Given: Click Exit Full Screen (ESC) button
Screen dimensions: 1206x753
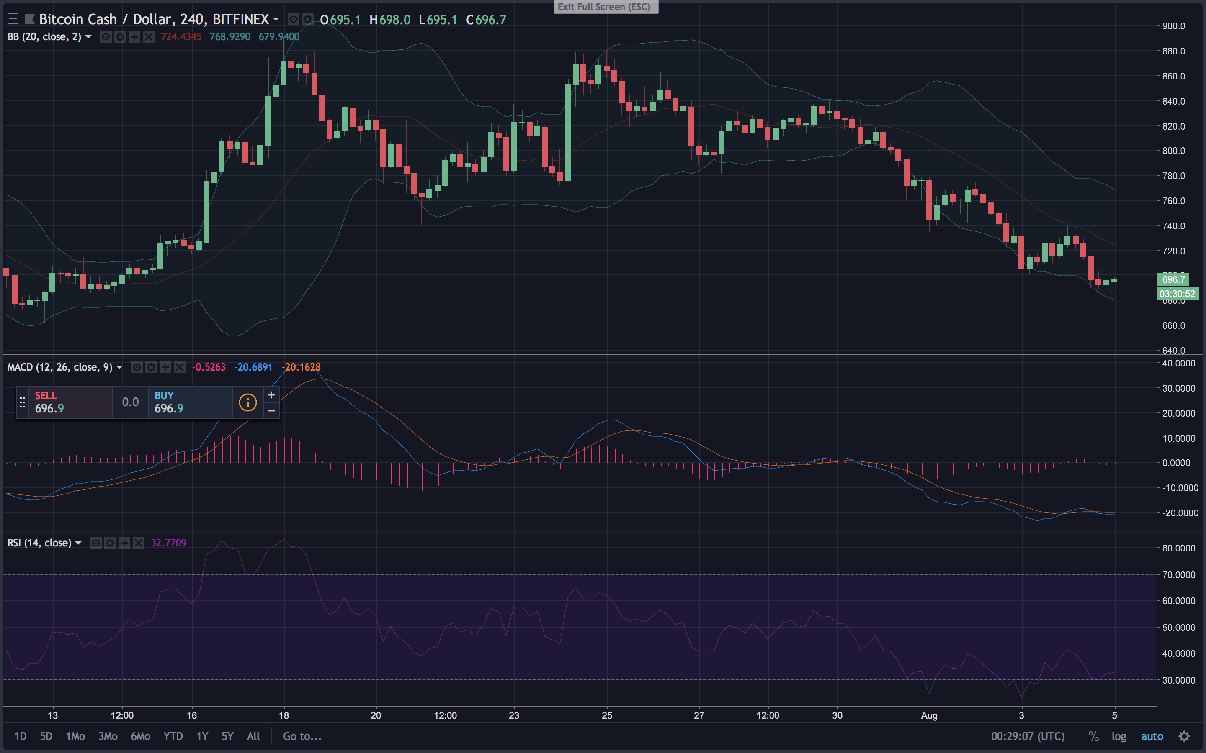Looking at the screenshot, I should pyautogui.click(x=606, y=7).
